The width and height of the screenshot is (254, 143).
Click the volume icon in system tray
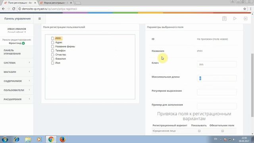(234, 139)
